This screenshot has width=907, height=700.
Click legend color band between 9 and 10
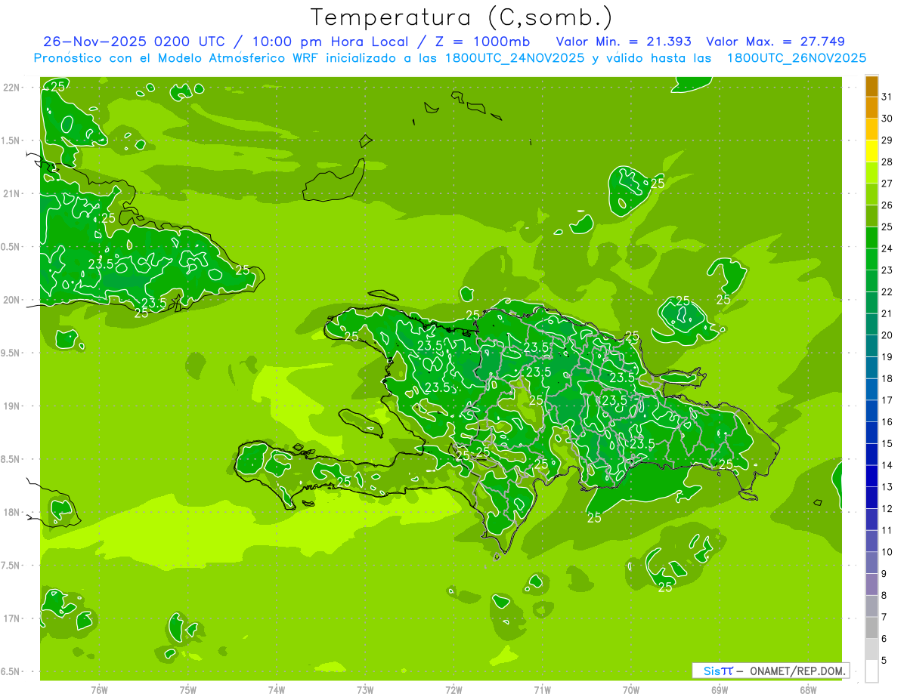pos(871,563)
